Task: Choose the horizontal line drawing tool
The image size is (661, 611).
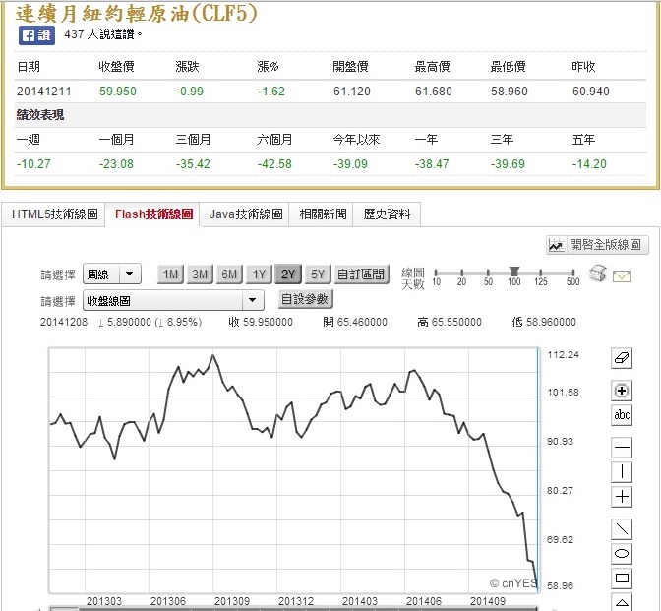Action: pos(622,449)
